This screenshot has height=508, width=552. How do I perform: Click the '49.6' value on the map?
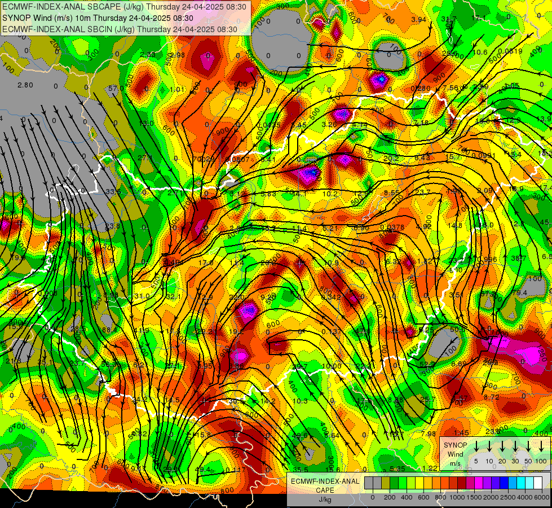[x=299, y=436]
